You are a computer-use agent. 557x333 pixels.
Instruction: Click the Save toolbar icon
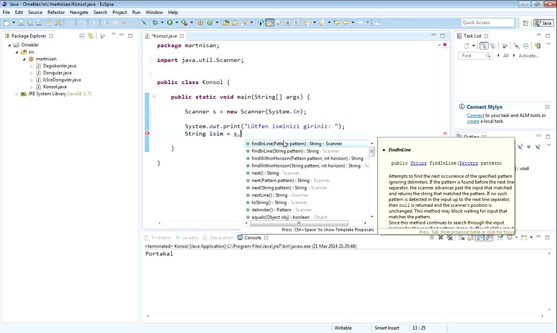[x=21, y=22]
